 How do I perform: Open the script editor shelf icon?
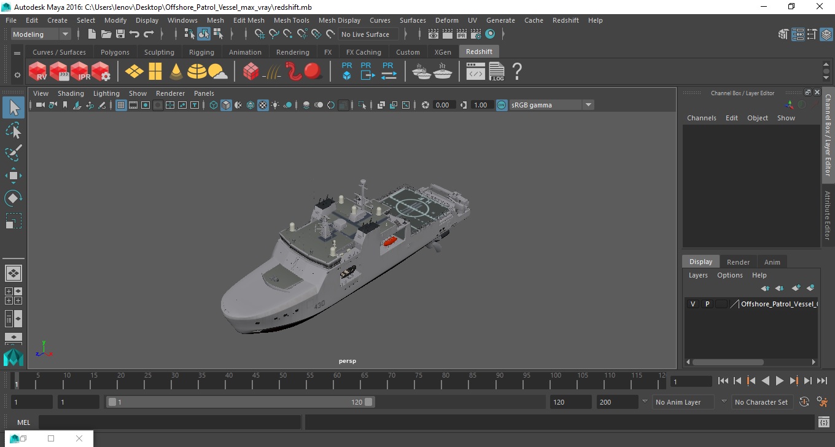coord(476,72)
